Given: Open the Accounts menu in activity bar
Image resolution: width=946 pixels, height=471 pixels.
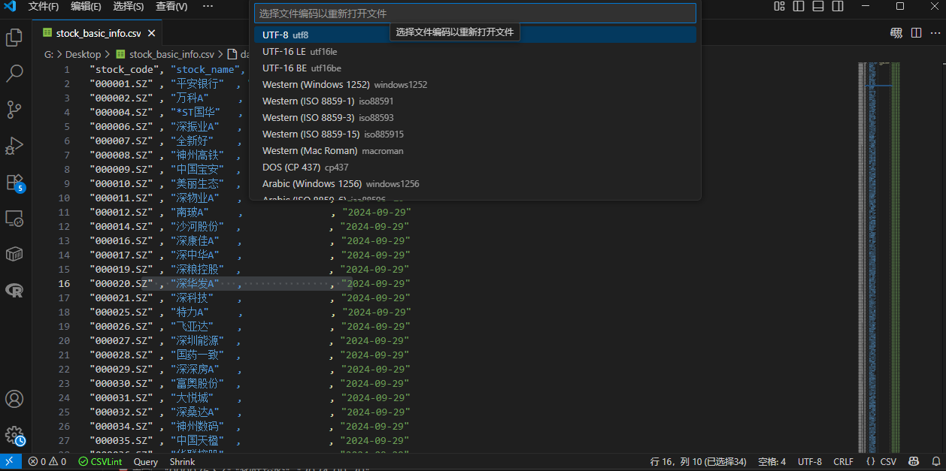Looking at the screenshot, I should 14,399.
